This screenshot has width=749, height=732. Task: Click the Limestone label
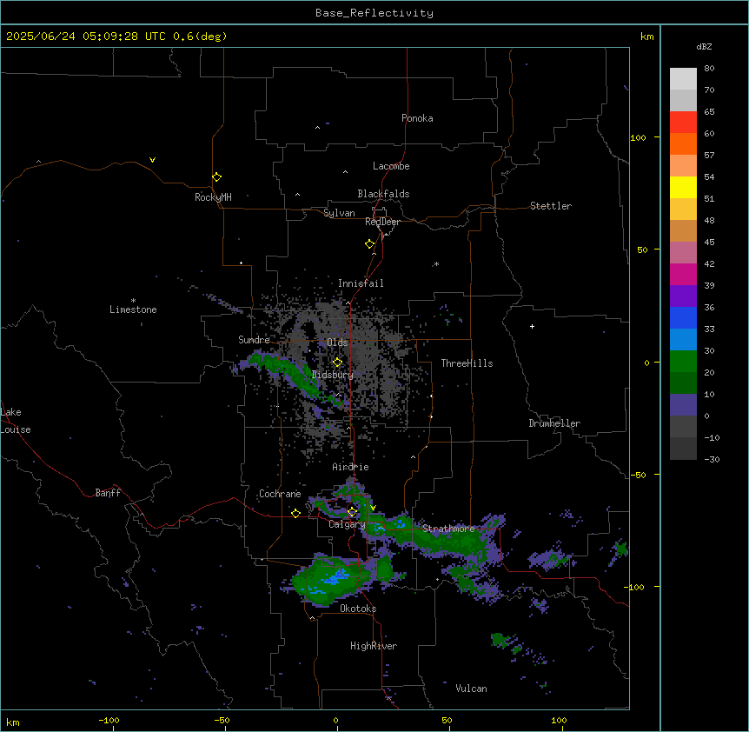coord(133,309)
